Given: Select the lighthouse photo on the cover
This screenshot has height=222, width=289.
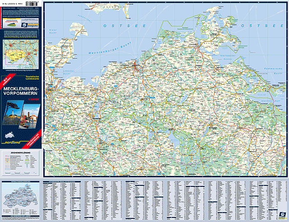Looking at the screenshot, I should 13,113.
